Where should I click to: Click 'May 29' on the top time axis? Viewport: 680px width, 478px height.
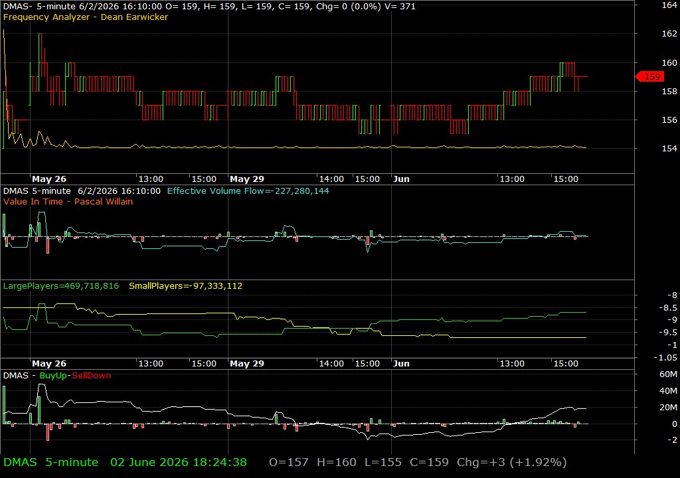[247, 179]
